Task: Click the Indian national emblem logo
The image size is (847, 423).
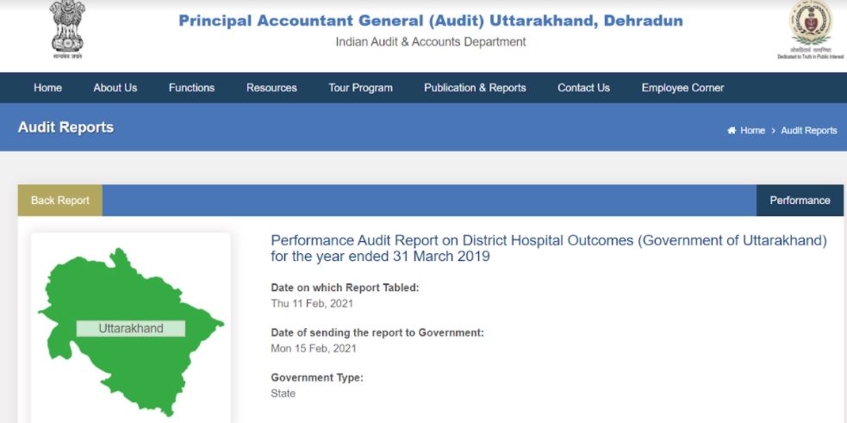Action: coord(67,29)
